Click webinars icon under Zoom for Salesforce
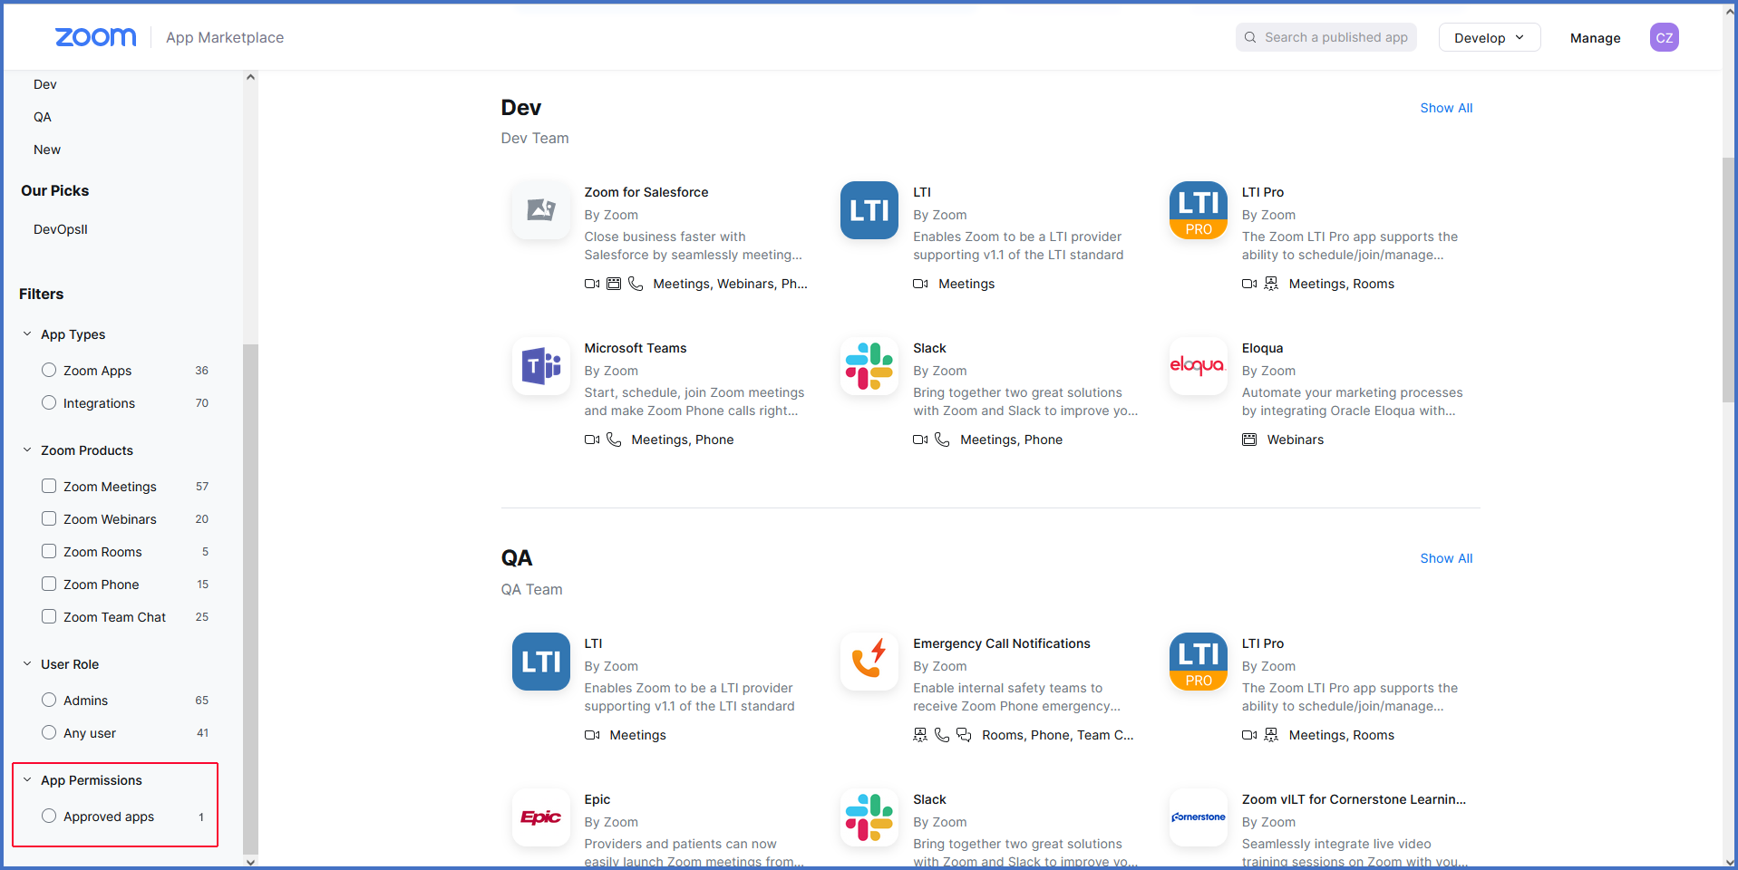The width and height of the screenshot is (1738, 870). coord(614,284)
